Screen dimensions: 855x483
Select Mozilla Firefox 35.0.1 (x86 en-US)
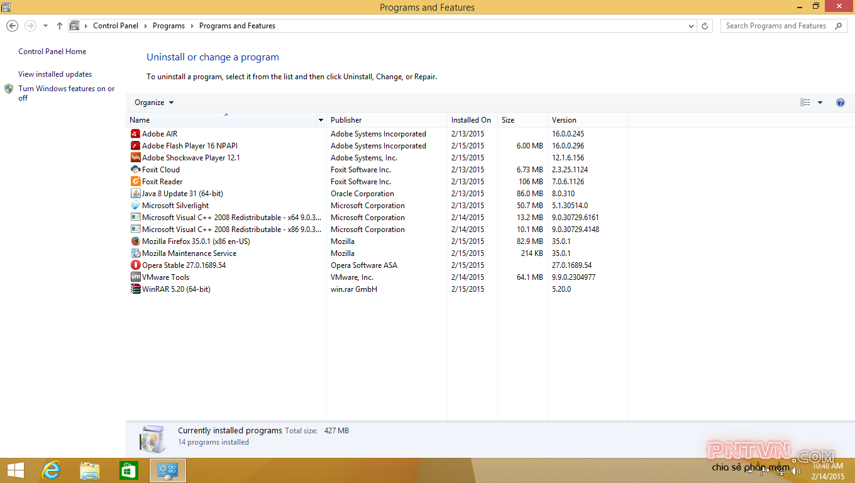point(196,241)
